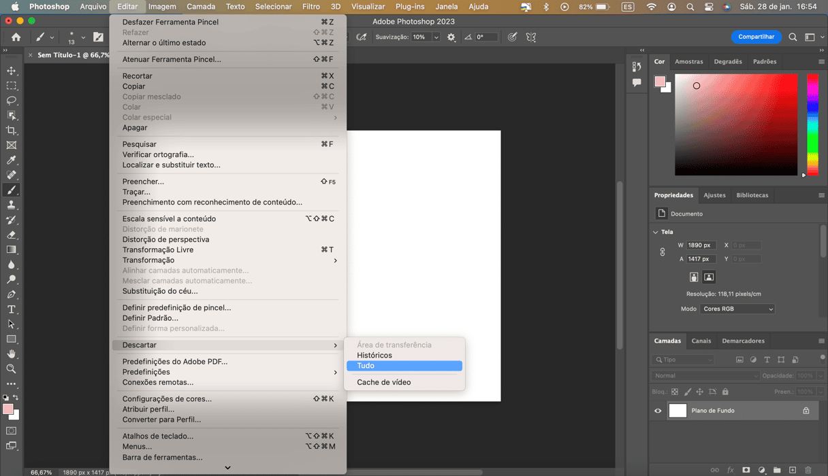Open the Filtro menu in menu bar
This screenshot has width=828, height=476.
coord(311,7)
